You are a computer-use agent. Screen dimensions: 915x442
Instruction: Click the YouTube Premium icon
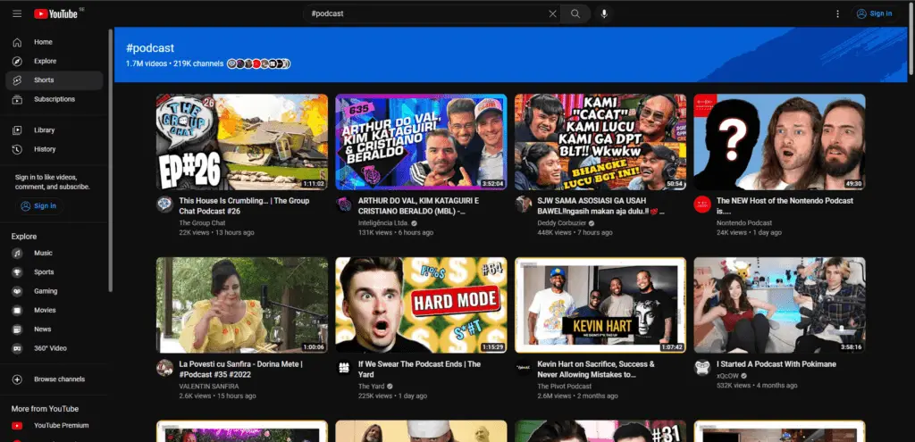point(18,426)
